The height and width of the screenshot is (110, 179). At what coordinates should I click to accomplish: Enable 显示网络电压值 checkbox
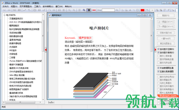coord(158,59)
